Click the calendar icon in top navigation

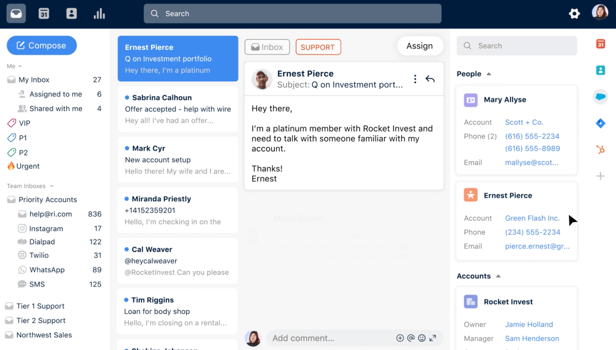[43, 14]
